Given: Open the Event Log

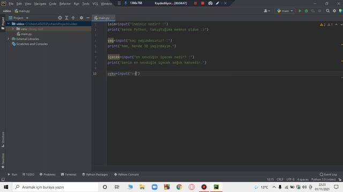Looking at the screenshot, I should [x=328, y=174].
